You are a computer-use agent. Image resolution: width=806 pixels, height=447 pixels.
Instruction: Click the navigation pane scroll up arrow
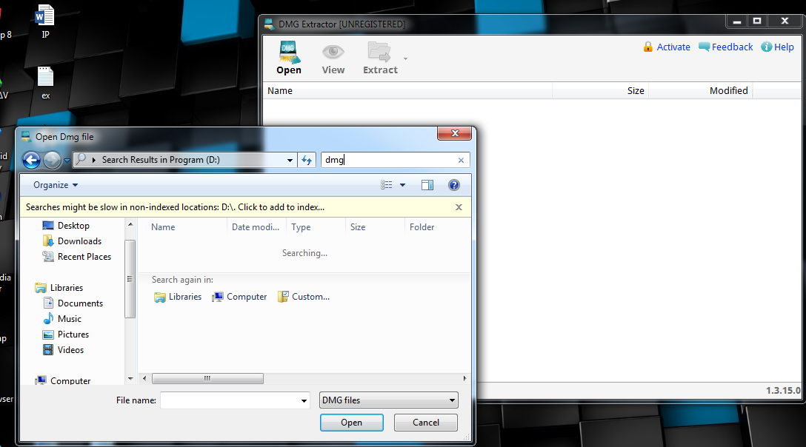[130, 224]
